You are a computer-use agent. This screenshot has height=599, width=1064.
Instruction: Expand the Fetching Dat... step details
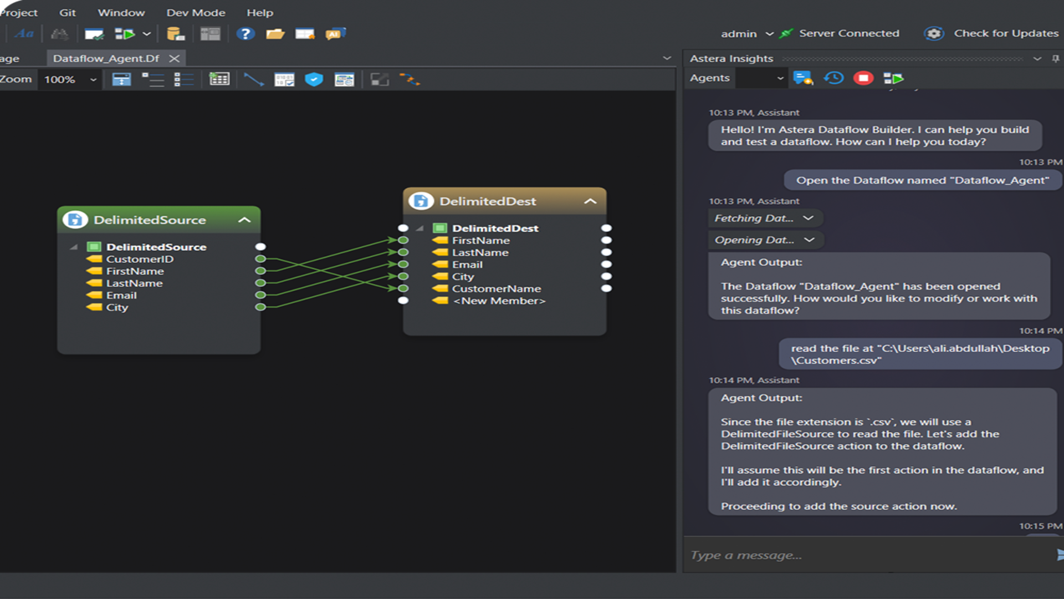809,219
